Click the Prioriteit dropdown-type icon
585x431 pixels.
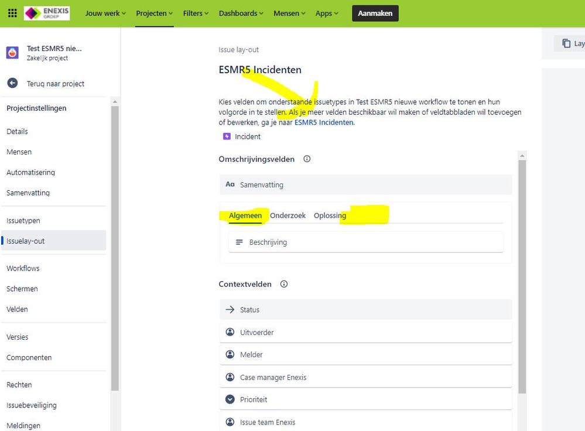(x=230, y=399)
